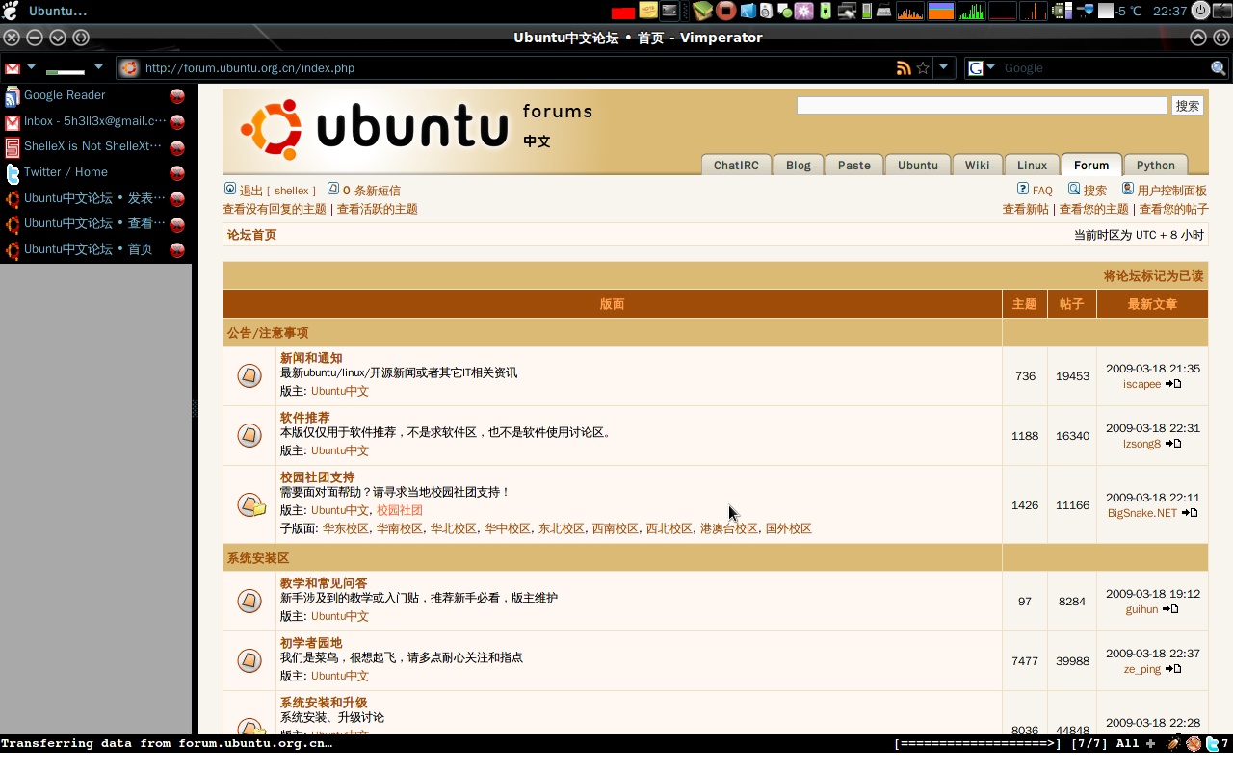Click the sticky note icon in top panel
Screen dimensions: 1233x770
click(648, 12)
